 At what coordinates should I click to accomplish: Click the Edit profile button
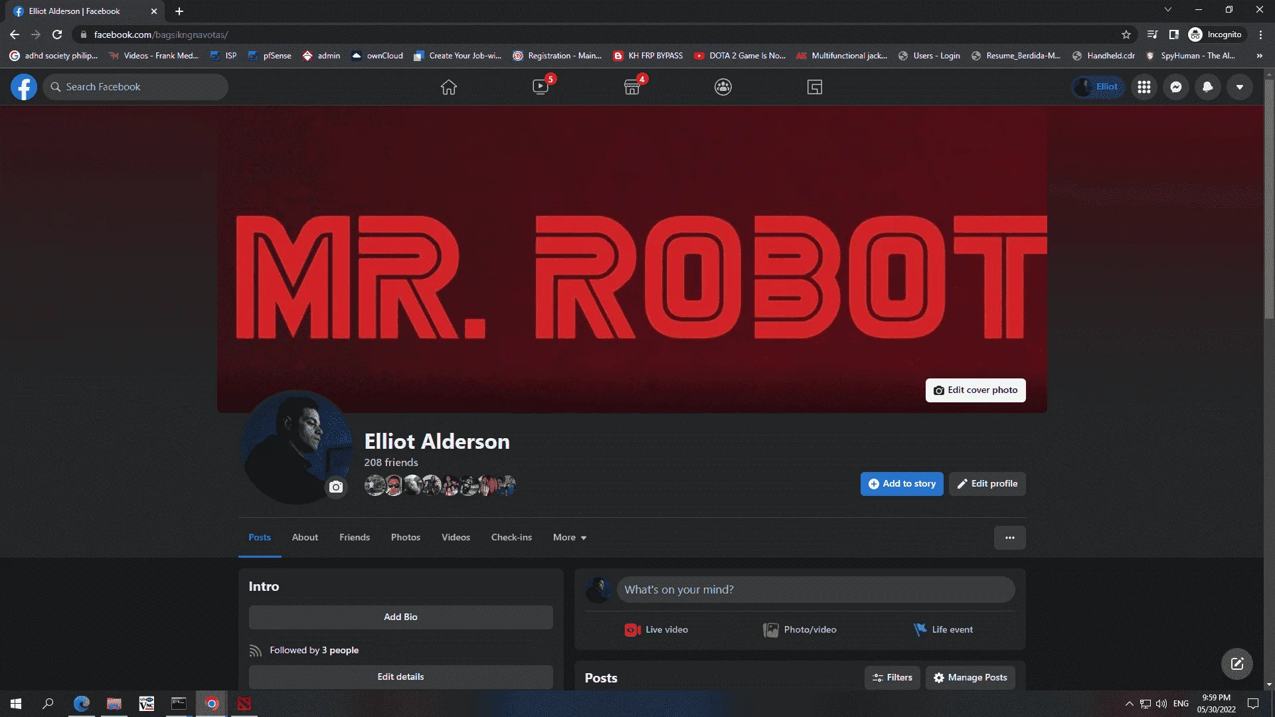[x=987, y=484]
